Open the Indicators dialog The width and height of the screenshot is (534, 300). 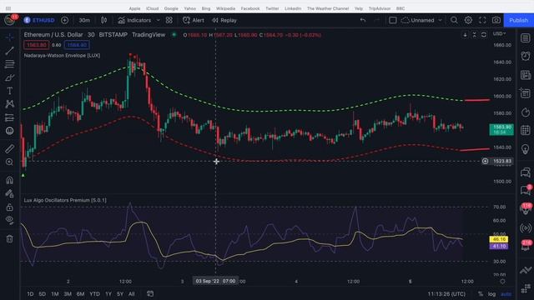(x=134, y=20)
